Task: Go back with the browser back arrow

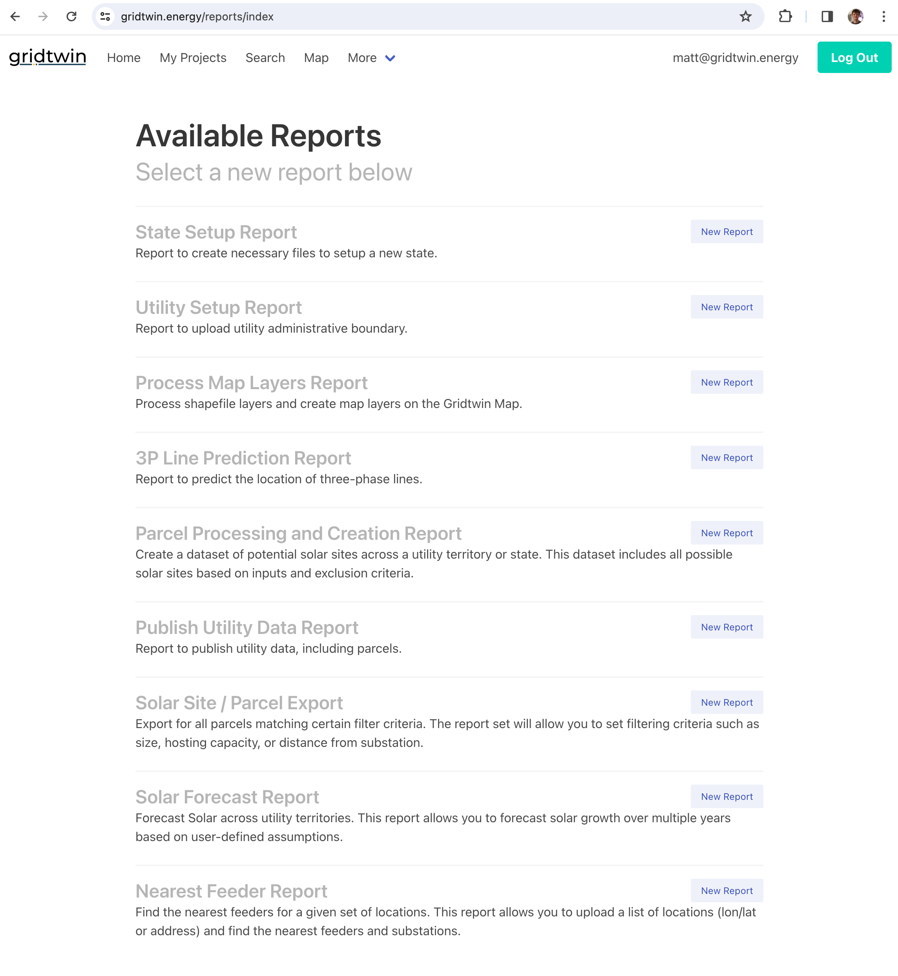Action: click(15, 16)
